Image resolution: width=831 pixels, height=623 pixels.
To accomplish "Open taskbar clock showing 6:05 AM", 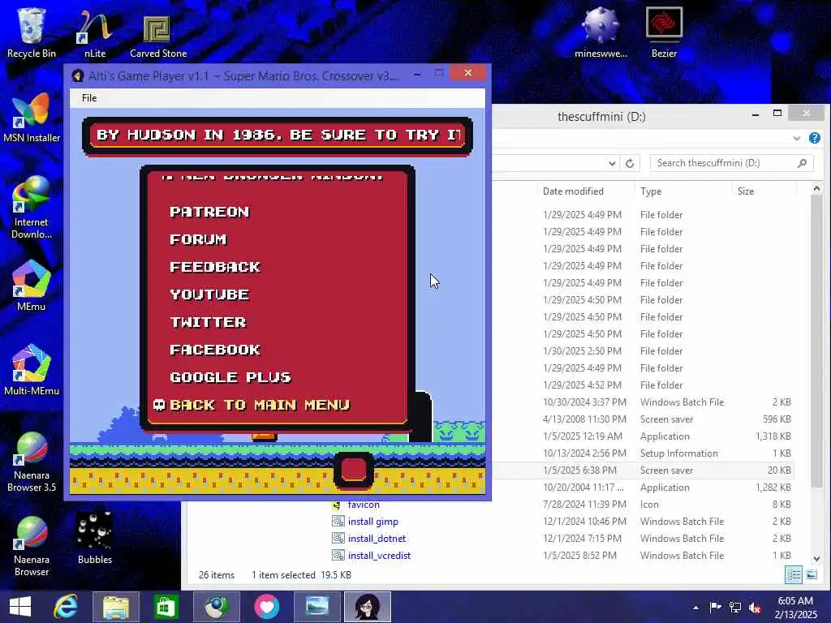I will tap(795, 608).
